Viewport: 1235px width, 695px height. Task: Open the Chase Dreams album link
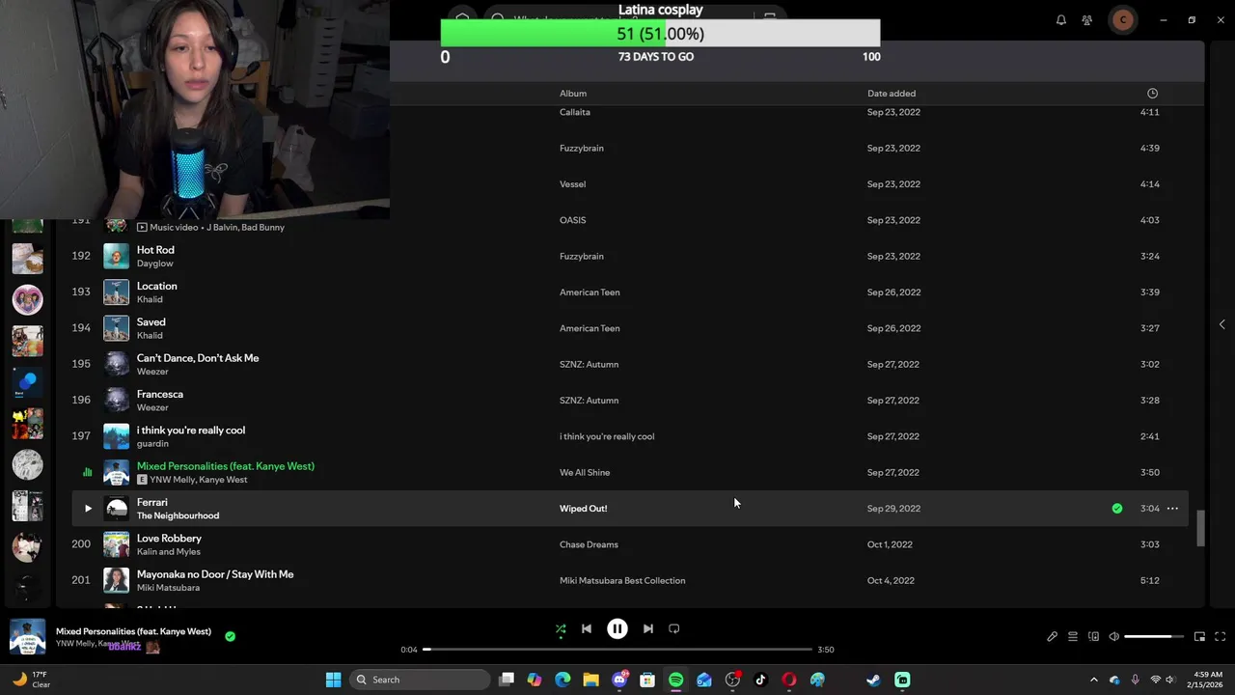589,544
